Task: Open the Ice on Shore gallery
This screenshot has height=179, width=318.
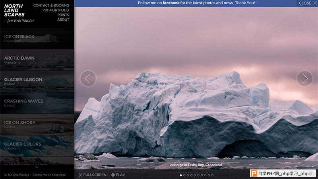Action: point(37,125)
